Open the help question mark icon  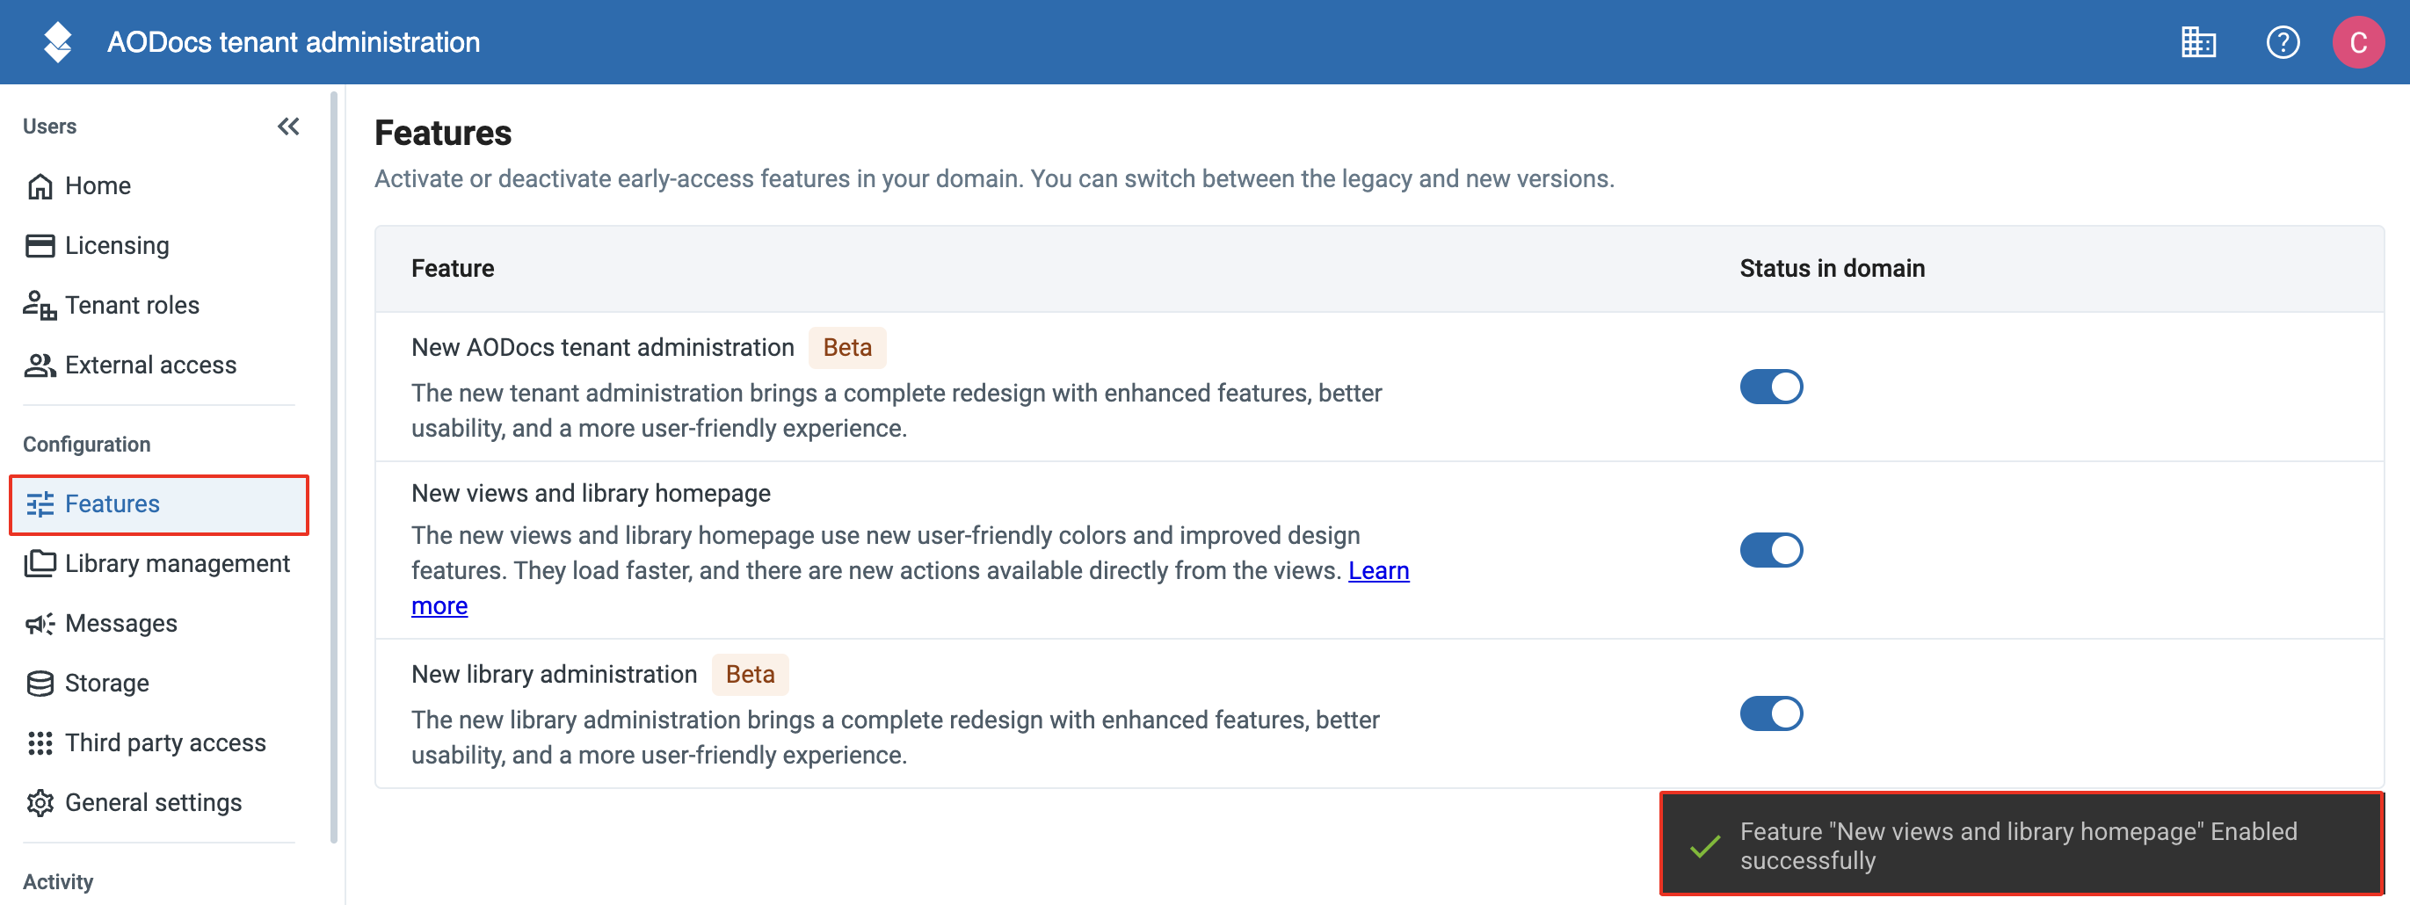2282,42
